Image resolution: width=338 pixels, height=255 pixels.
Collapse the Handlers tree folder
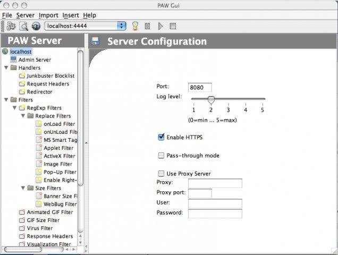(x=6, y=68)
